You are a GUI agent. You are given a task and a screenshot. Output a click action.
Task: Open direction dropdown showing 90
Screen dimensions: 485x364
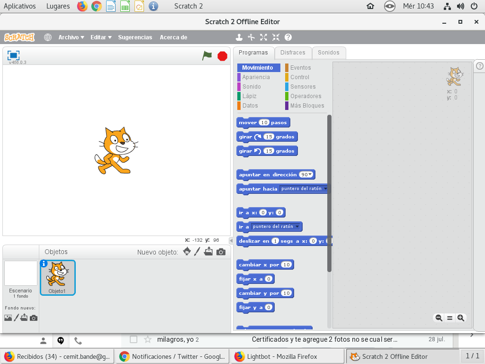point(306,174)
